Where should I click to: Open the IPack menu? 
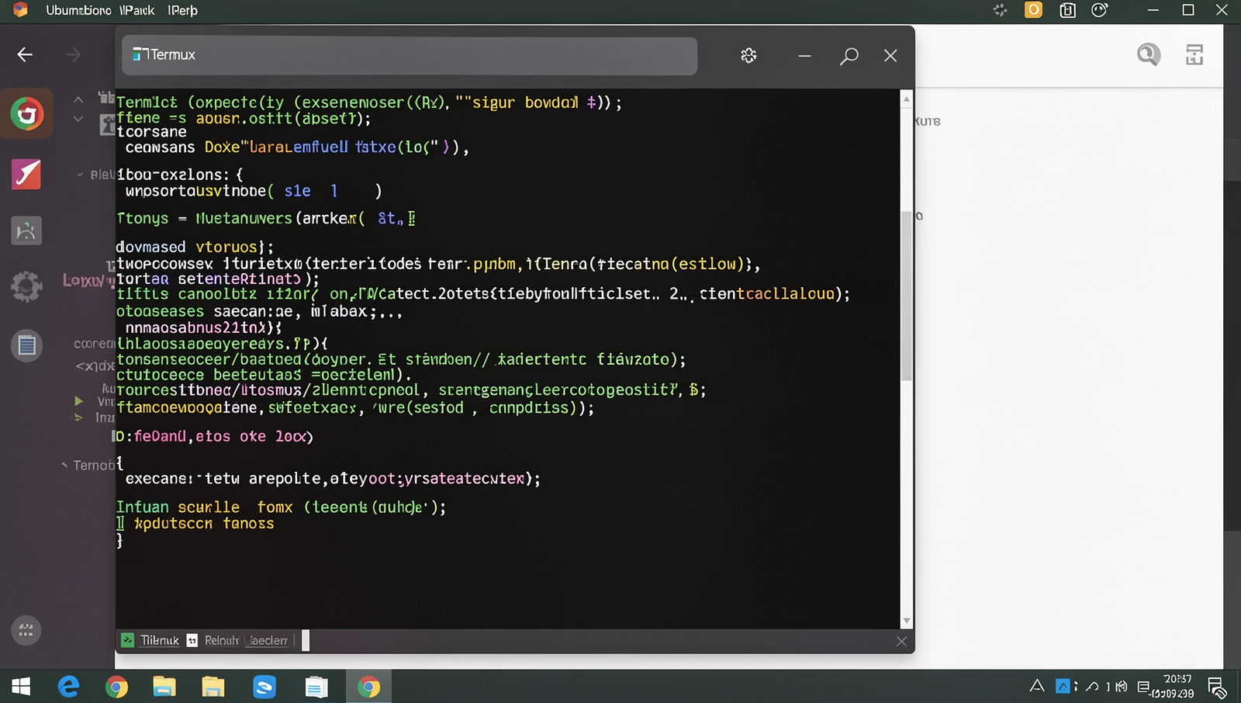tap(137, 10)
